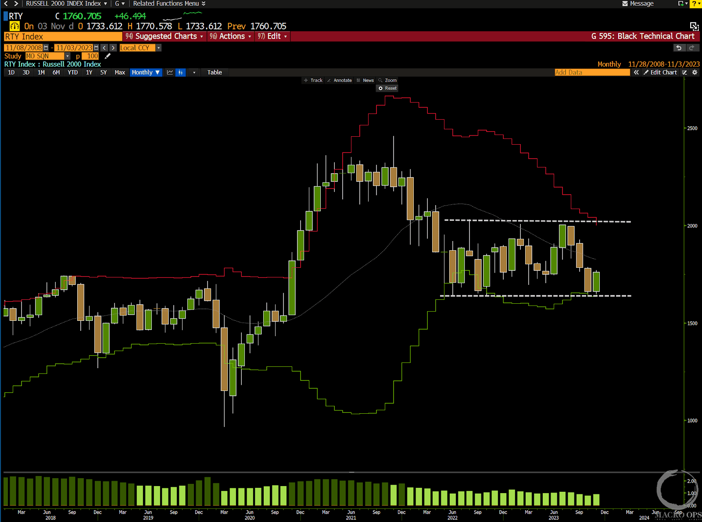Click the RTY Index : Russell 2000 Index label
702x522 pixels.
52,64
